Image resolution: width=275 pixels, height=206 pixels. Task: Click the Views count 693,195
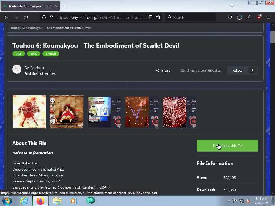[230, 178]
